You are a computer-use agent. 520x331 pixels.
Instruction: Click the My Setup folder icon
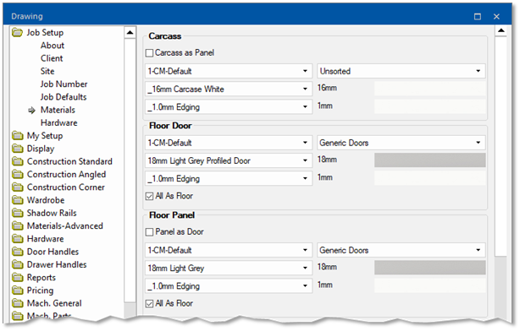tap(17, 136)
